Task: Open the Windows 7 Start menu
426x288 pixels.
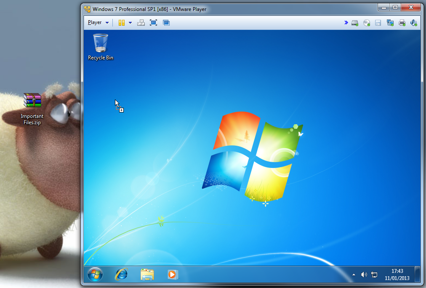Action: [x=95, y=275]
